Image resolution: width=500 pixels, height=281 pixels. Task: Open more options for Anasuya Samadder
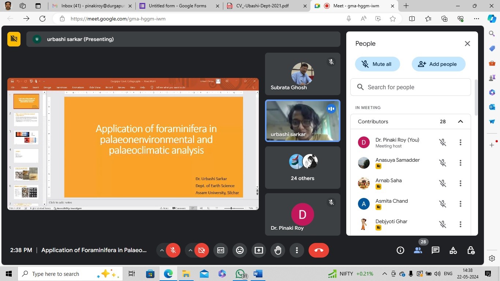click(x=460, y=163)
